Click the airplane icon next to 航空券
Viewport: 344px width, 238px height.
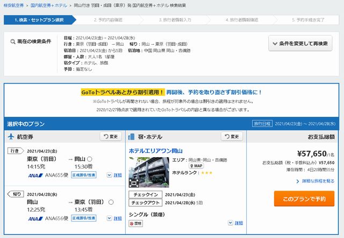pos(11,136)
